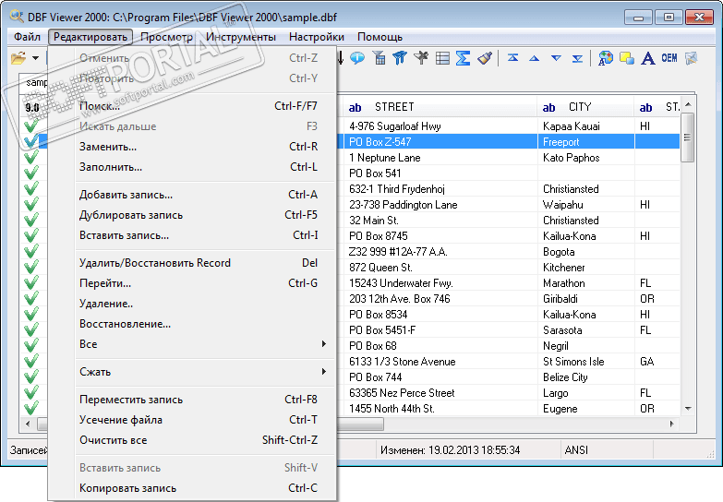Select the Z32 999 #12A-77 A.A. cell
Screen dimensions: 723x502
(x=440, y=251)
